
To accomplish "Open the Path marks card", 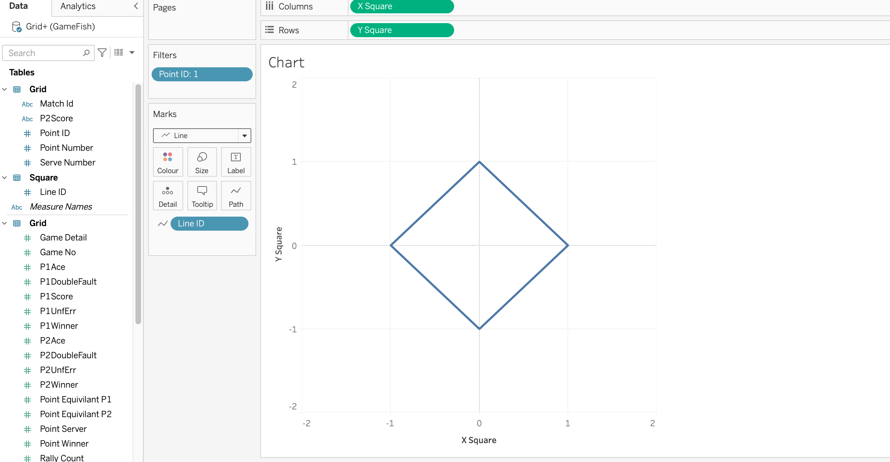I will click(236, 196).
